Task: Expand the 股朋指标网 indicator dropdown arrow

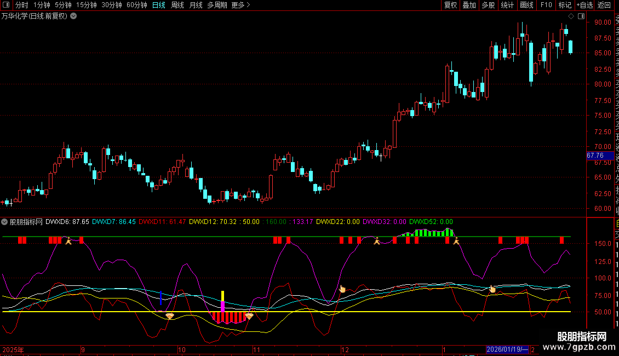Action: [x=5, y=222]
